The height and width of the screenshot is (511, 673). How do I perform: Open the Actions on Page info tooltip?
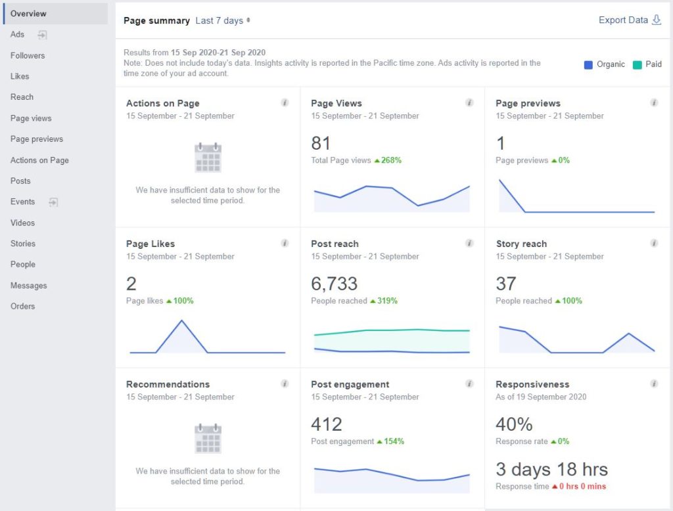pyautogui.click(x=285, y=102)
